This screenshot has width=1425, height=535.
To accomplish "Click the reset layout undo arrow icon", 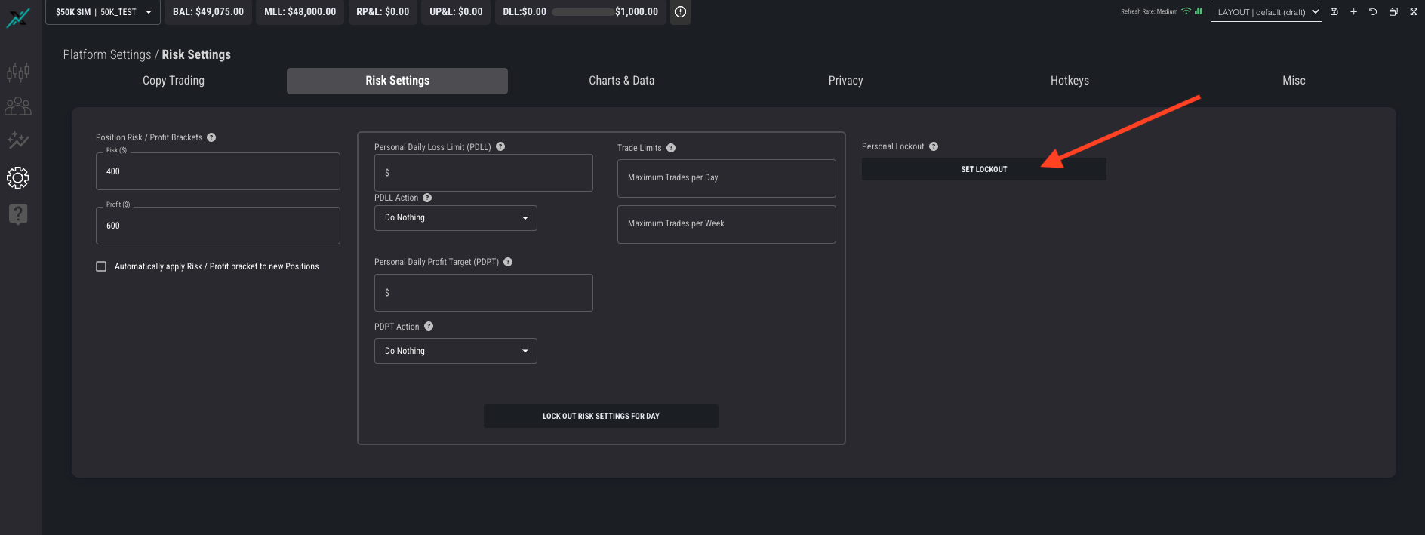I will 1373,12.
